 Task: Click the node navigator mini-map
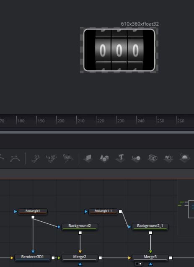(186, 207)
